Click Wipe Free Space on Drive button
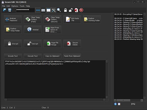The width and height of the screenshot is (147, 110). (x=52, y=30)
